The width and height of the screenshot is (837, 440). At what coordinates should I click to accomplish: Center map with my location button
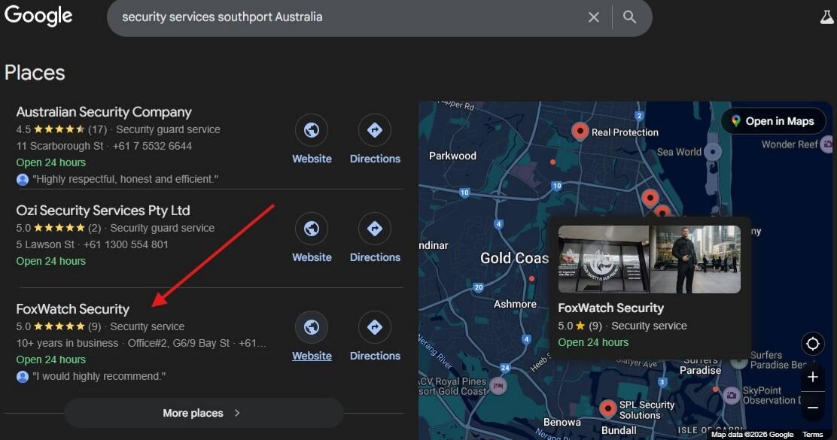tap(812, 344)
